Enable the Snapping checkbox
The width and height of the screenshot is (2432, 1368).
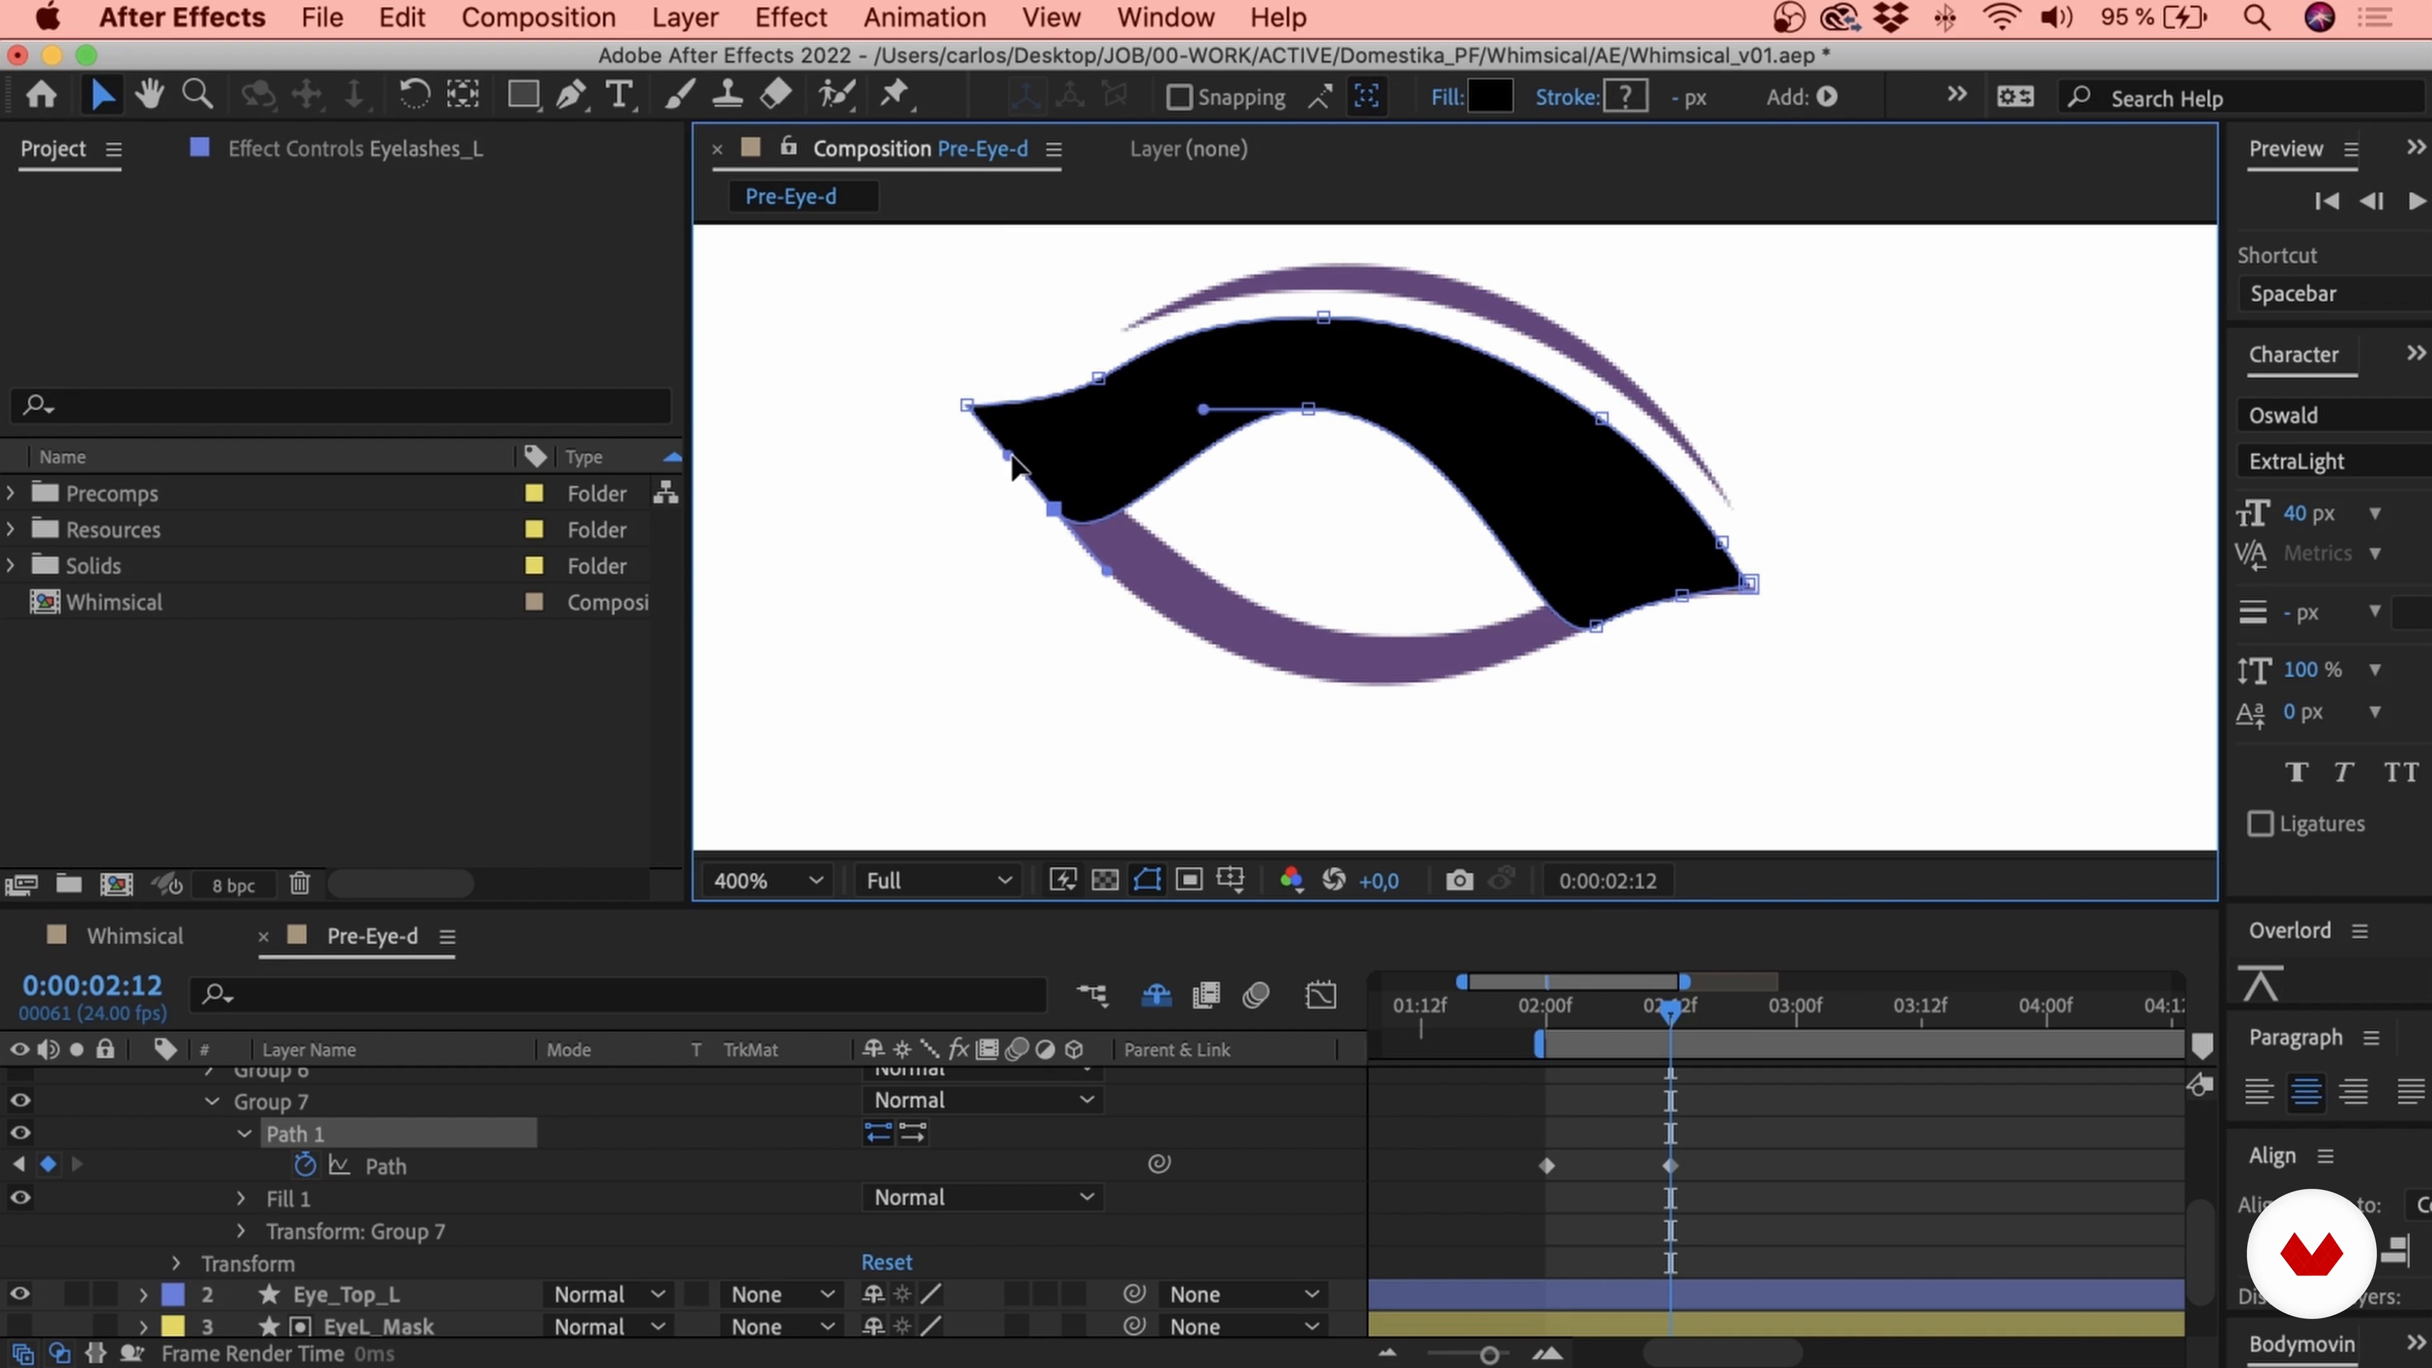[x=1179, y=98]
